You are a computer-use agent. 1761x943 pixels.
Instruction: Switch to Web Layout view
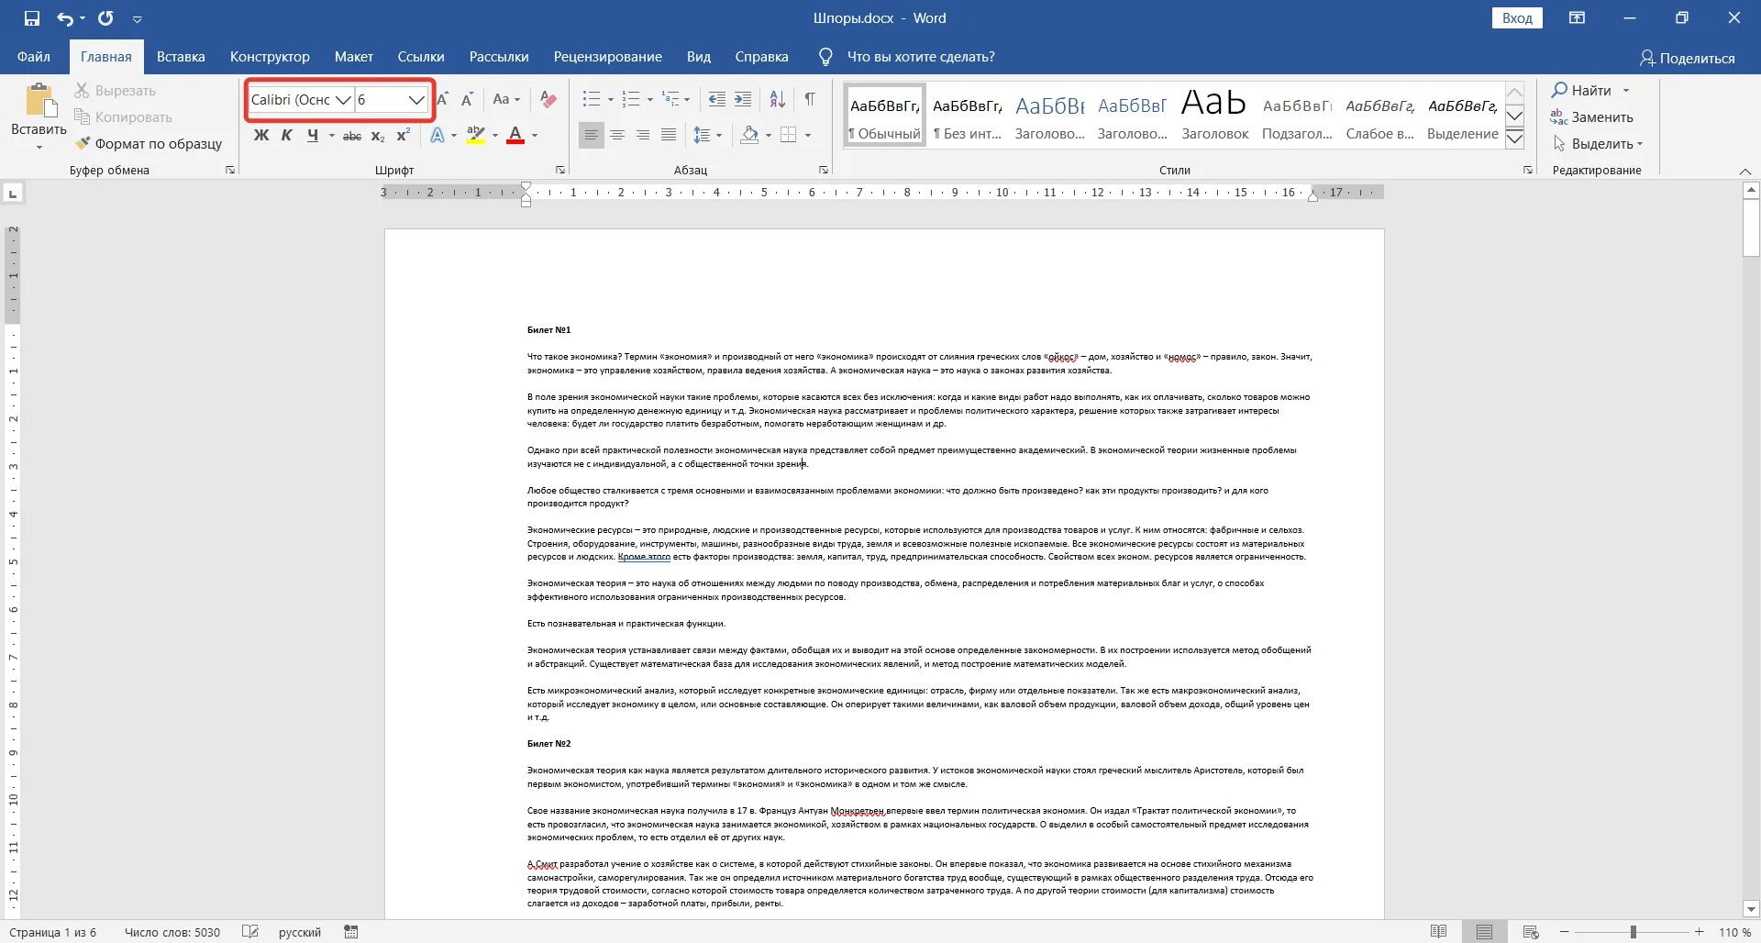click(x=1531, y=932)
